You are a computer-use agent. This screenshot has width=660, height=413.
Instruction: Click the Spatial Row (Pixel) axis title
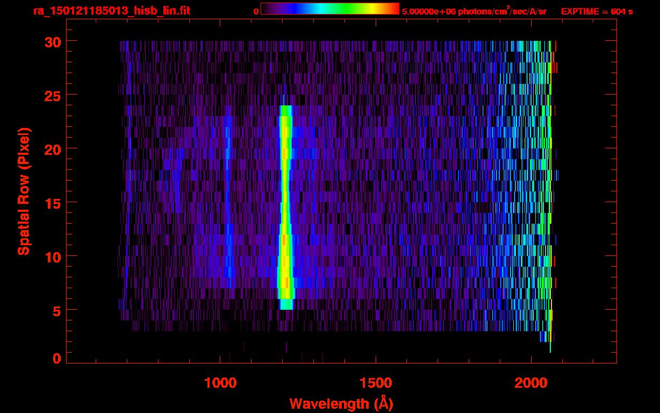click(24, 191)
